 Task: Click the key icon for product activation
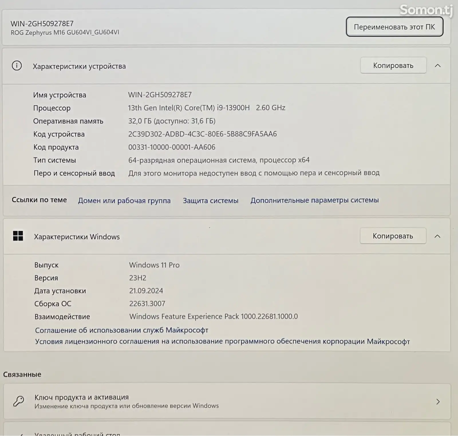[19, 401]
